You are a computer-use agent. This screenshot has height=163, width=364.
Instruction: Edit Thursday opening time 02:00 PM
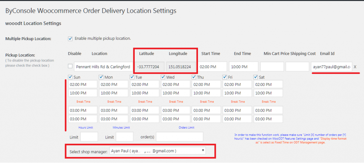coord(207,85)
